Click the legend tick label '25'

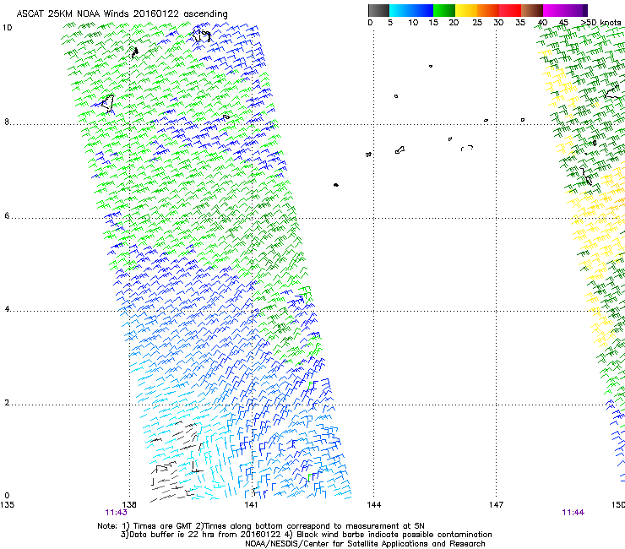[477, 23]
